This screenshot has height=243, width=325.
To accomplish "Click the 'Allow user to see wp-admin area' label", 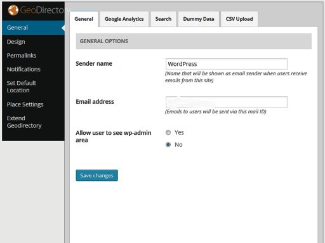I will [x=114, y=137].
